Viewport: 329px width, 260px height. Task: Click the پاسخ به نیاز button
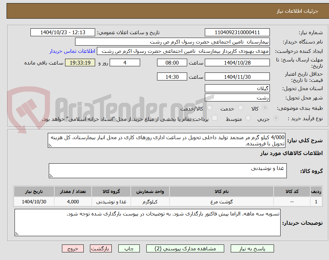252,249
